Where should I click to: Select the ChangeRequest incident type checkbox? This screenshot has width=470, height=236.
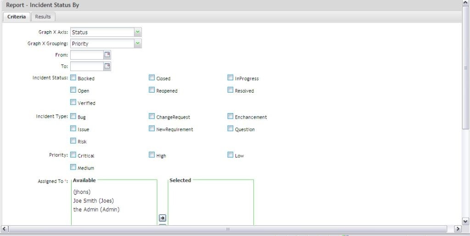pyautogui.click(x=152, y=116)
